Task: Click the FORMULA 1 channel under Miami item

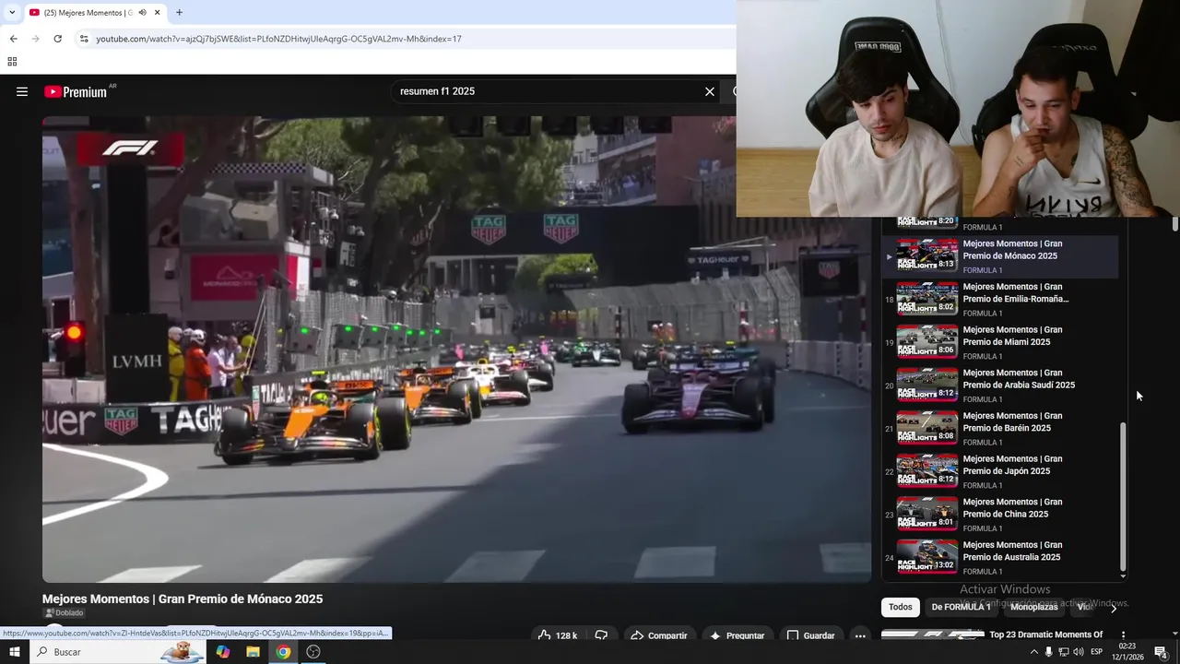Action: (983, 356)
